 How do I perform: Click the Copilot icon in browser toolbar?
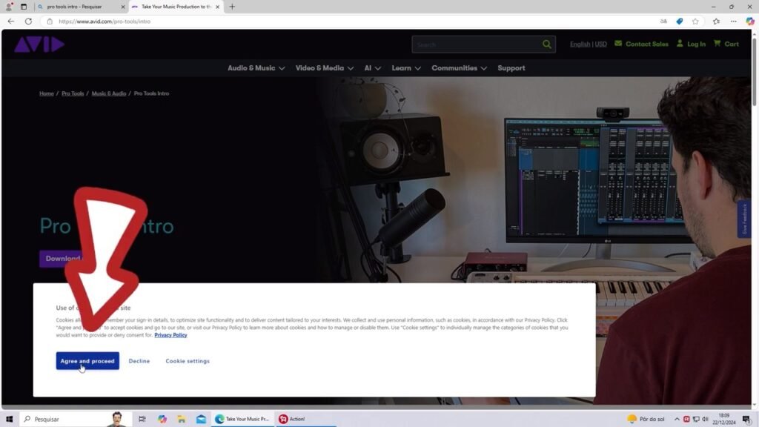750,21
